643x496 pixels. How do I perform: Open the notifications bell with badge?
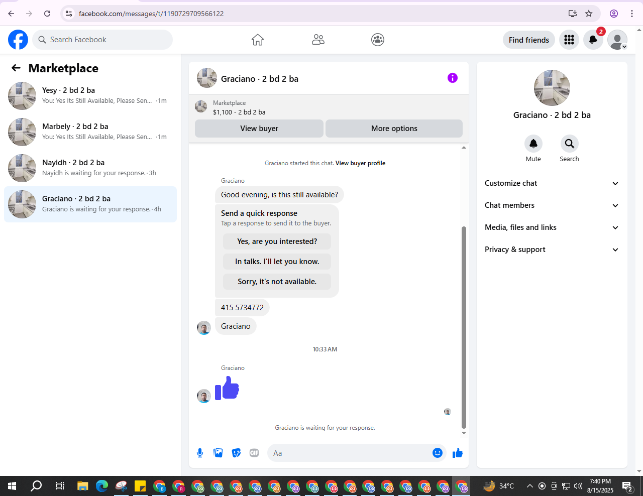click(593, 40)
